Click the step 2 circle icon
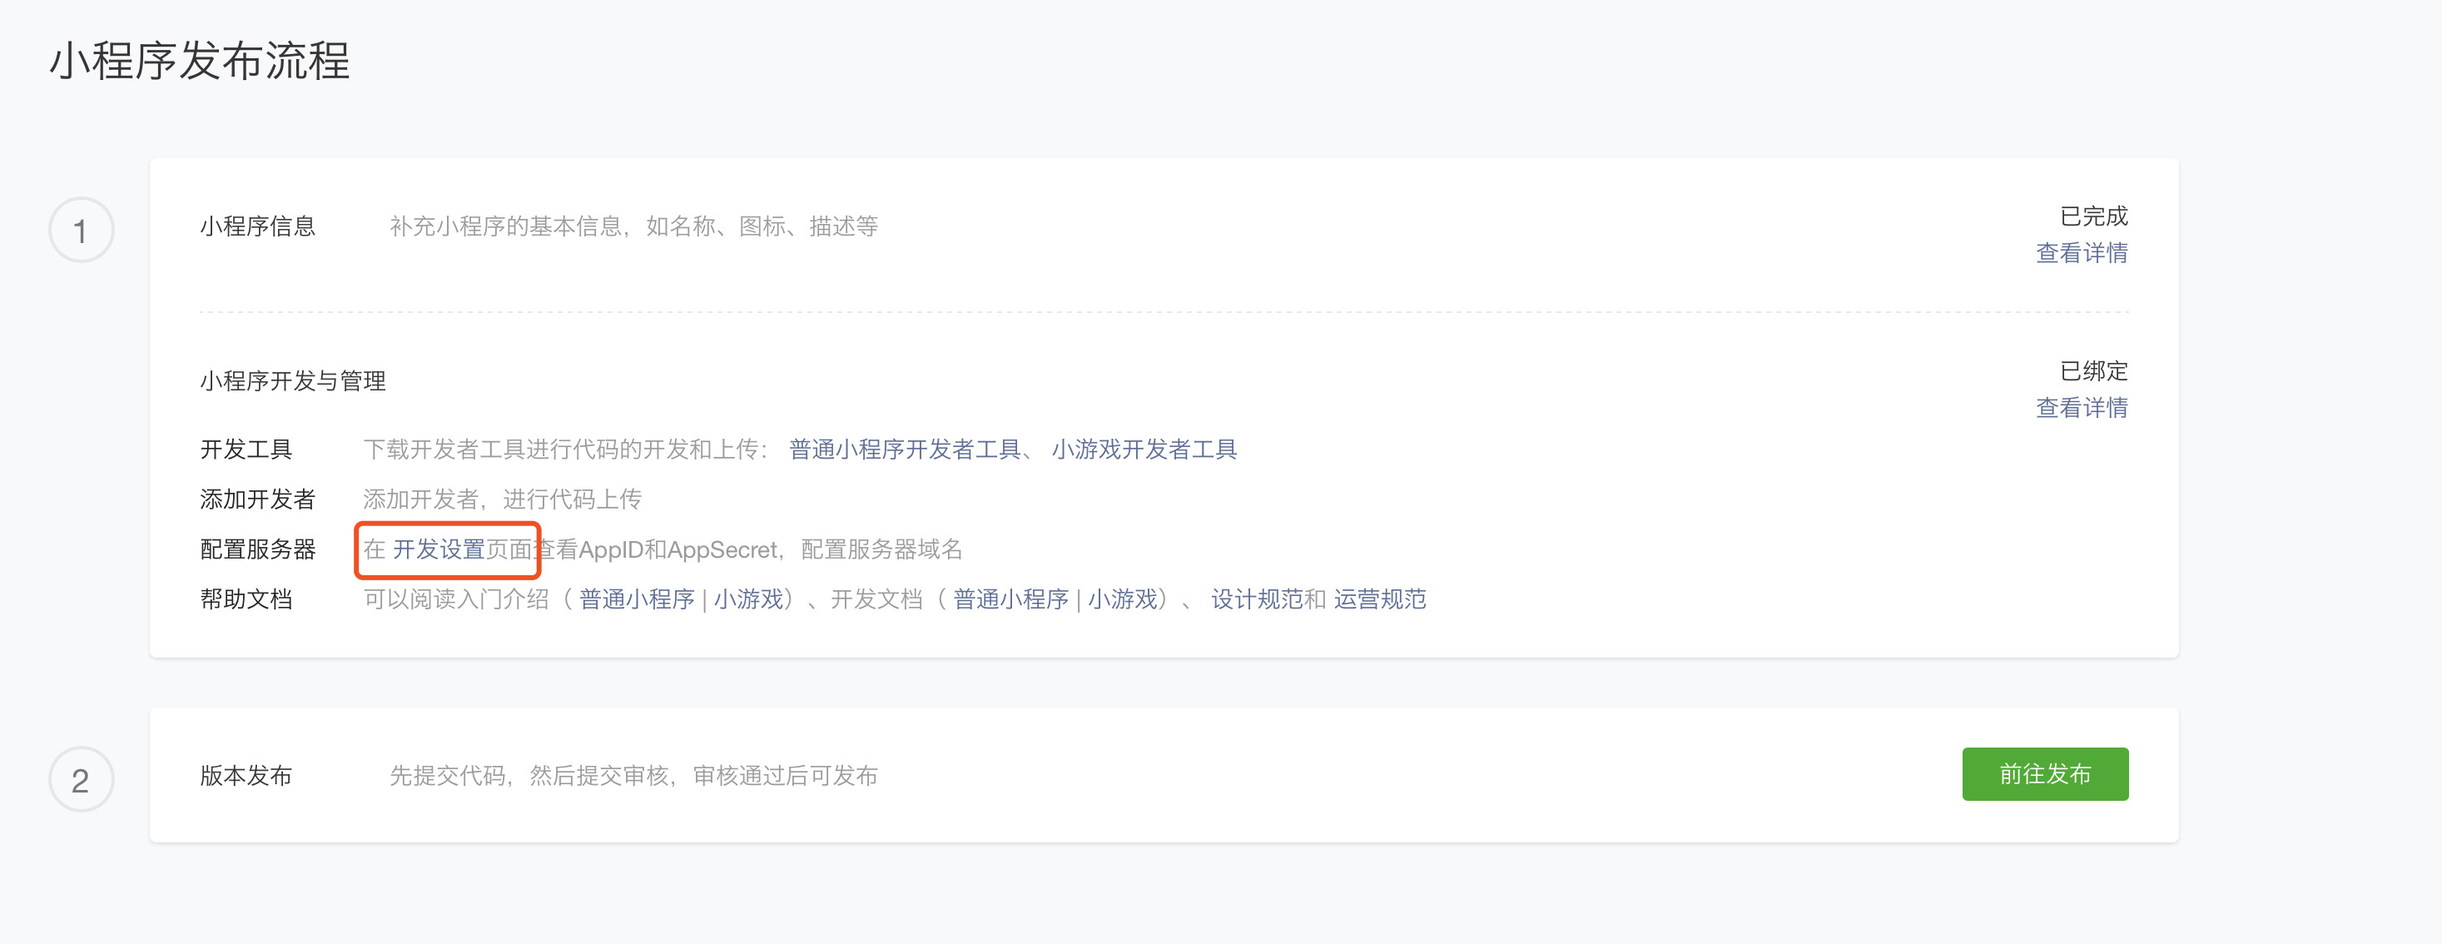The height and width of the screenshot is (944, 2442). (82, 779)
